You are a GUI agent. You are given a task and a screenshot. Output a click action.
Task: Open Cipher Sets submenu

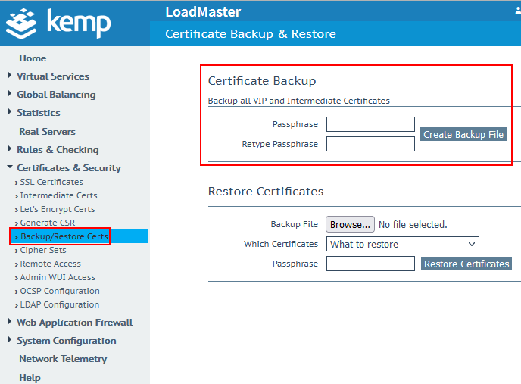pos(43,250)
